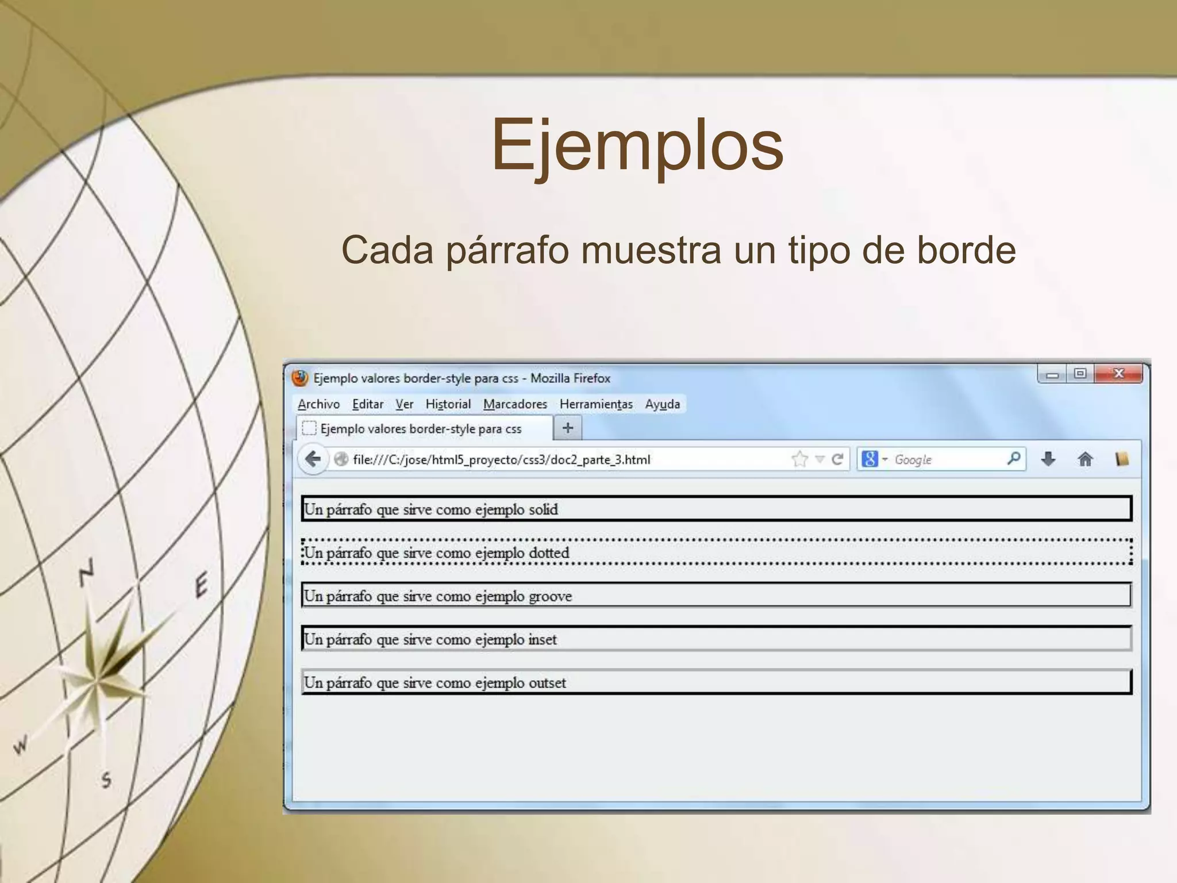Click the globe site identity icon
1177x883 pixels.
coord(341,459)
